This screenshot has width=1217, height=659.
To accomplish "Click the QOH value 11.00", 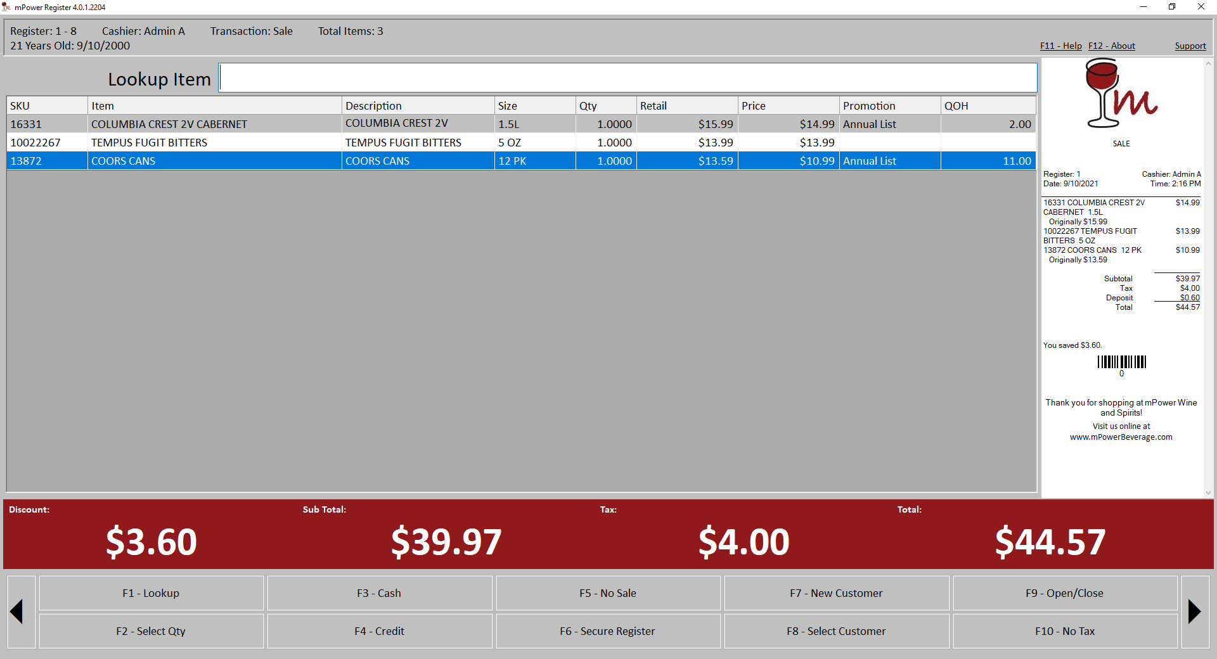I will point(988,161).
